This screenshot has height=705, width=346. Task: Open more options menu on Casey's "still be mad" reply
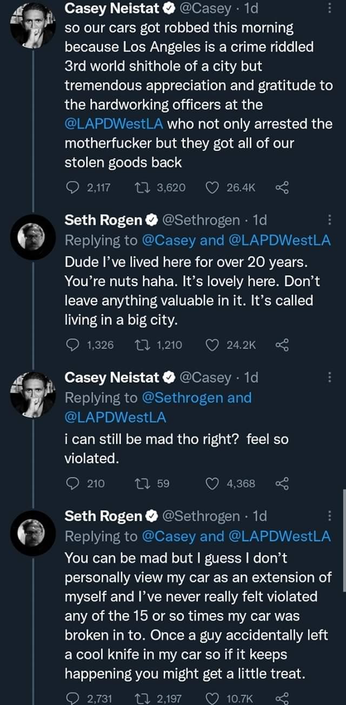point(330,377)
